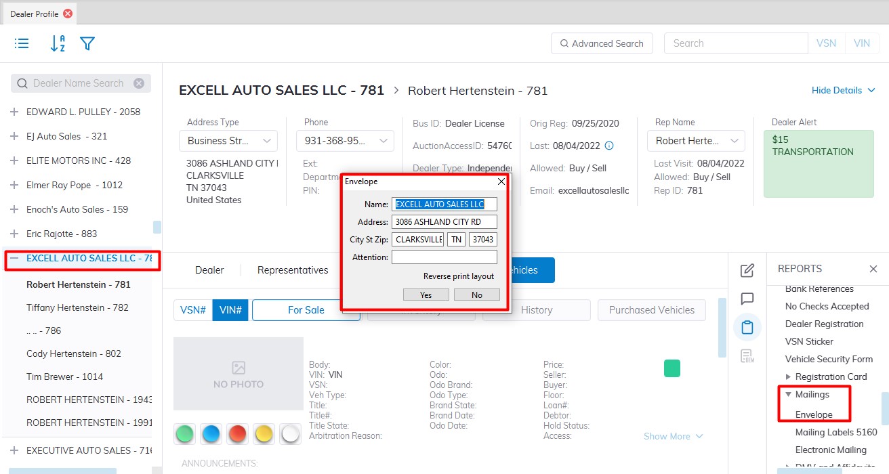Click the info icon next to Last date
889x474 pixels.
click(608, 146)
